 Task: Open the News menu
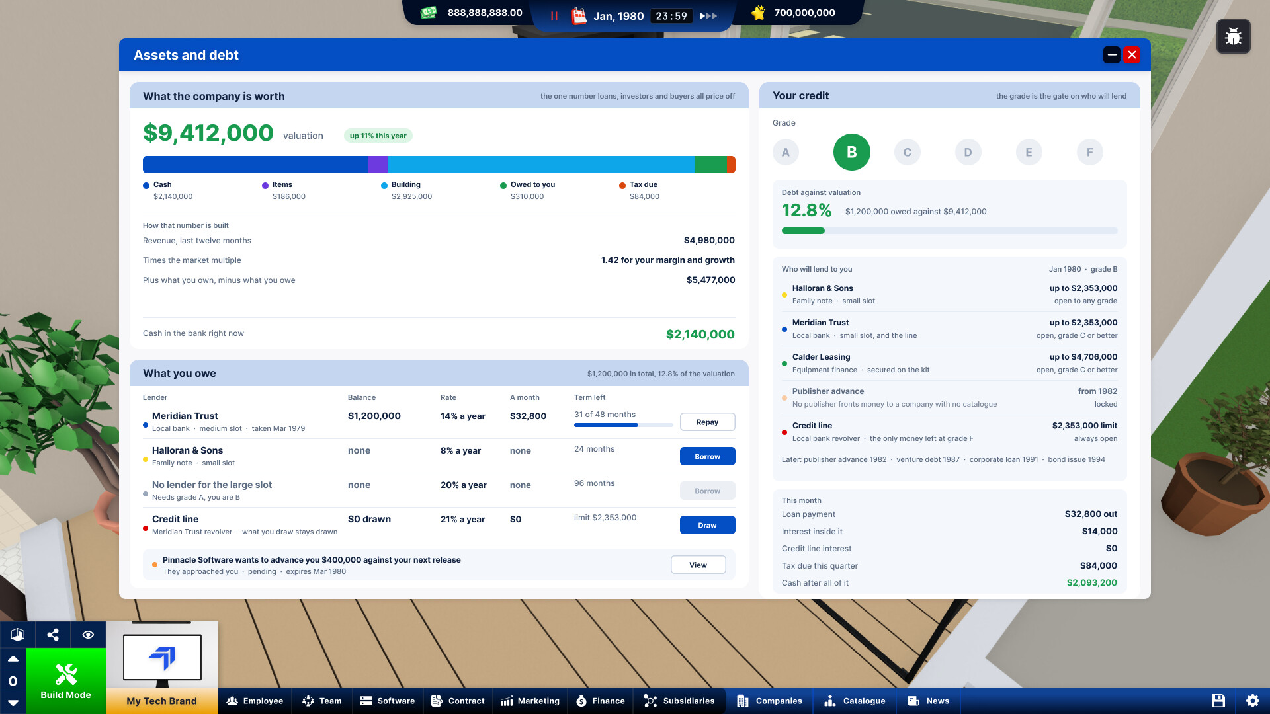coord(929,701)
